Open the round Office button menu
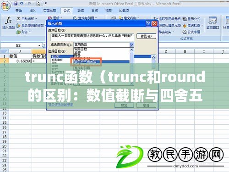This screenshot has width=229, height=172. click(5, 6)
